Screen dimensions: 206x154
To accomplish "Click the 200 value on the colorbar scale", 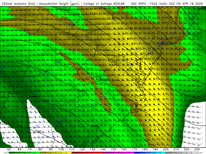I will pyautogui.click(x=166, y=149).
